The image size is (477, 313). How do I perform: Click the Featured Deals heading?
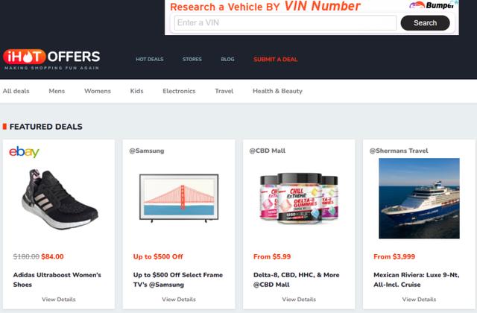coord(46,127)
